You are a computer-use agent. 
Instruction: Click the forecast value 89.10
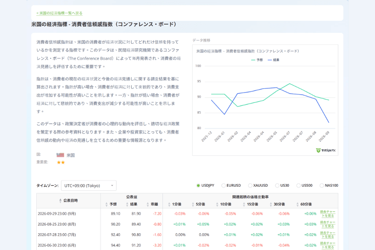pyautogui.click(x=115, y=214)
